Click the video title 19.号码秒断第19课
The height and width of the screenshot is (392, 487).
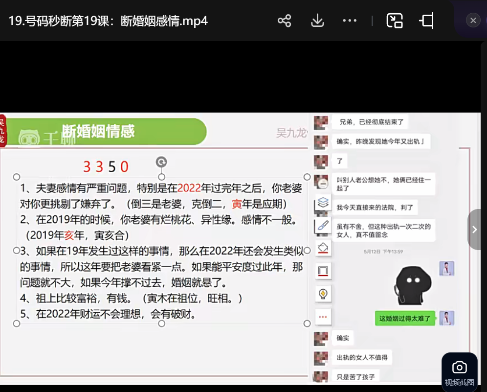[108, 21]
